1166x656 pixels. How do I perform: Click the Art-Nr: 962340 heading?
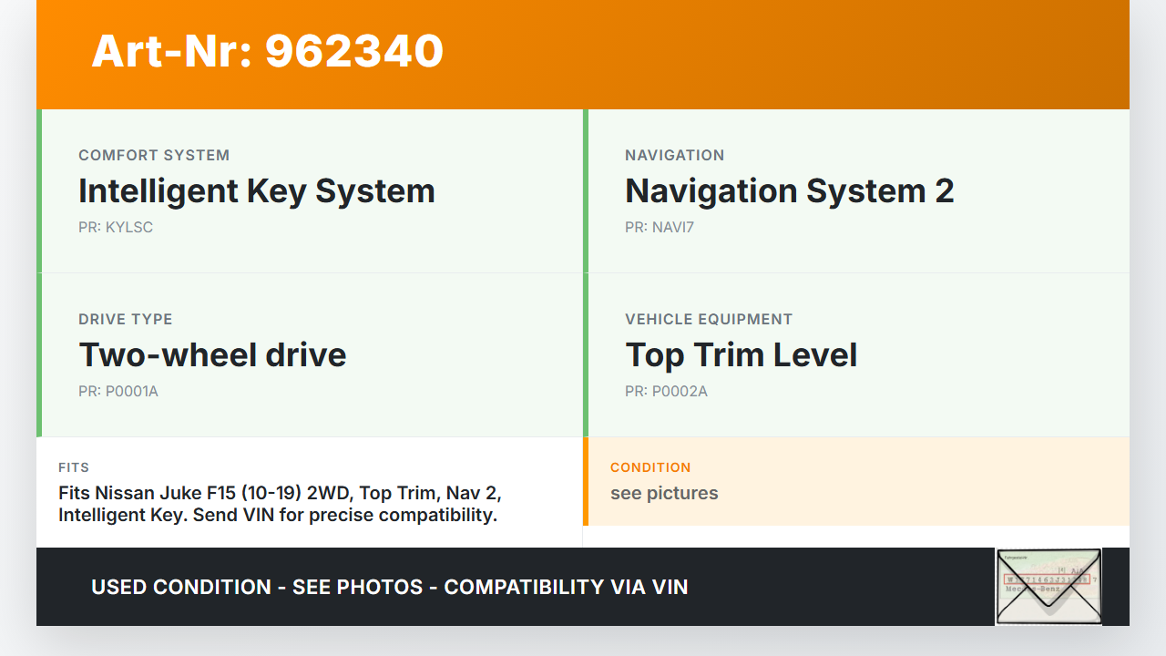coord(267,51)
